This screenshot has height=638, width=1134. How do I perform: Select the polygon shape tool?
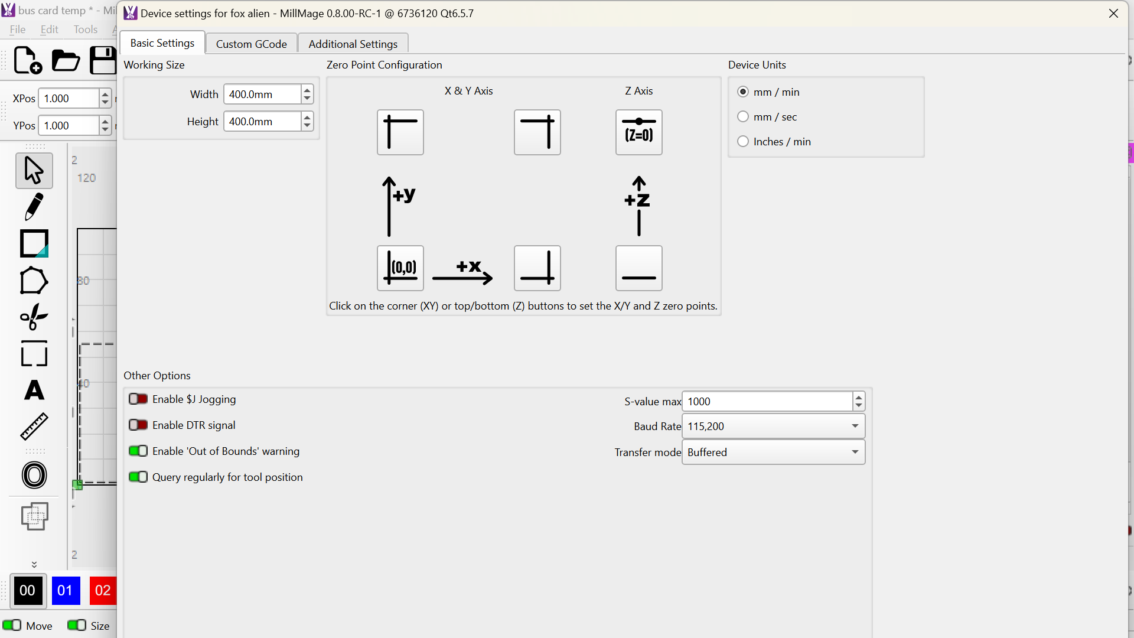pos(34,281)
